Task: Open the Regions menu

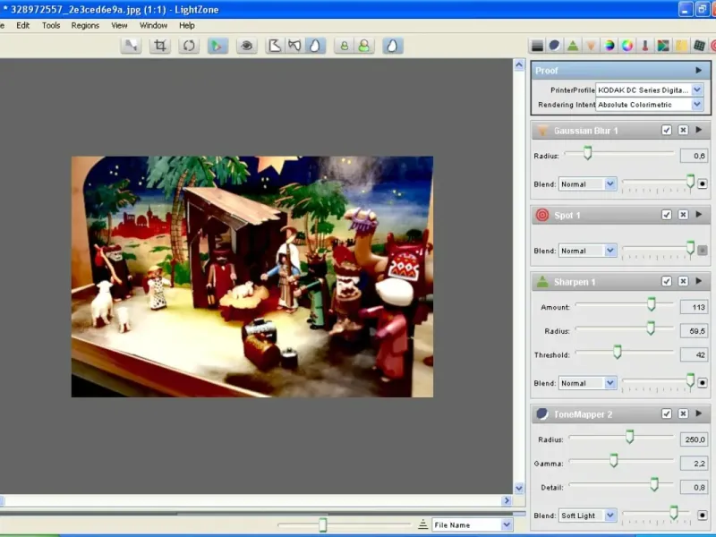Action: tap(85, 25)
